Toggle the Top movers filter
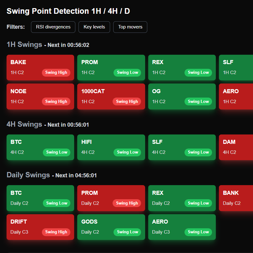Viewport: 253px width, 253px height. point(130,27)
